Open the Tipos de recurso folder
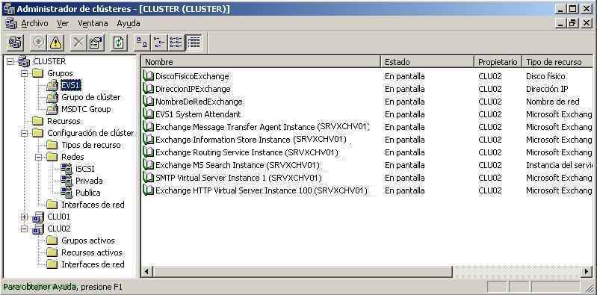Viewport: 597px width, 295px height. coord(91,145)
